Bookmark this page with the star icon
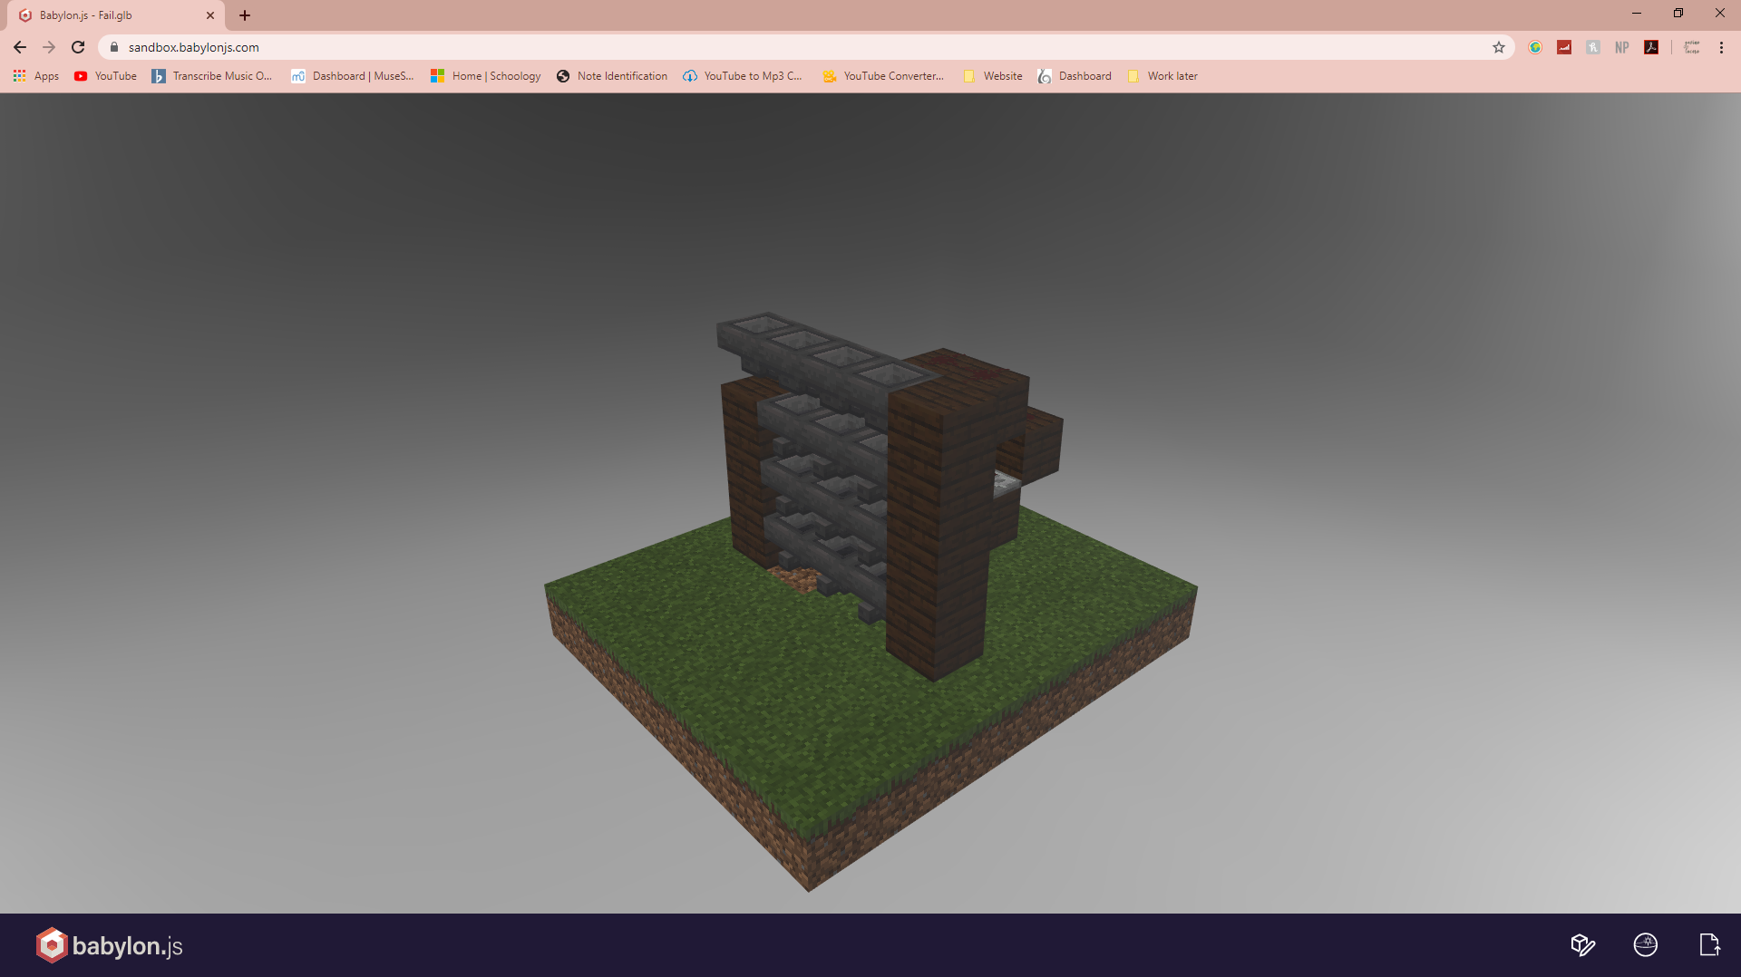 point(1499,47)
